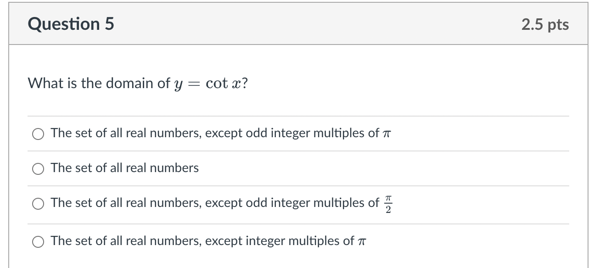Click the prompt text "What is the domain of"
Image resolution: width=594 pixels, height=268 pixels.
(x=99, y=83)
